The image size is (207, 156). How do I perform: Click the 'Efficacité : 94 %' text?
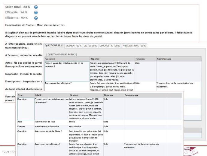[16, 12]
